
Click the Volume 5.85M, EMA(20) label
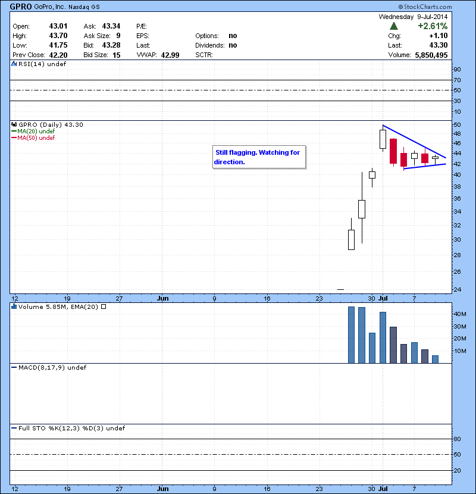58,307
